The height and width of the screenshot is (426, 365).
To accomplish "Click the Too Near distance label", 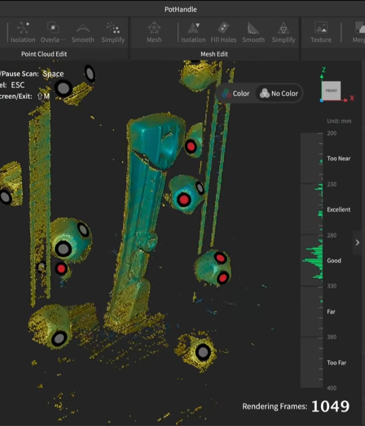I will point(339,159).
